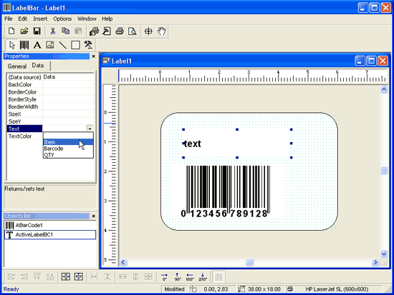Open a label file via folder icon
This screenshot has height=295, width=394.
tap(24, 31)
